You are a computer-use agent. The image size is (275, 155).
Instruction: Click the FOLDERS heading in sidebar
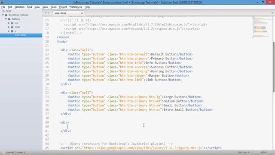pos(6,11)
